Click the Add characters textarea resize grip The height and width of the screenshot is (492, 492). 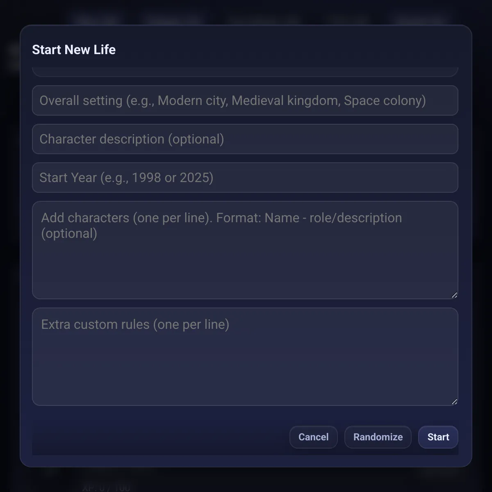[454, 294]
